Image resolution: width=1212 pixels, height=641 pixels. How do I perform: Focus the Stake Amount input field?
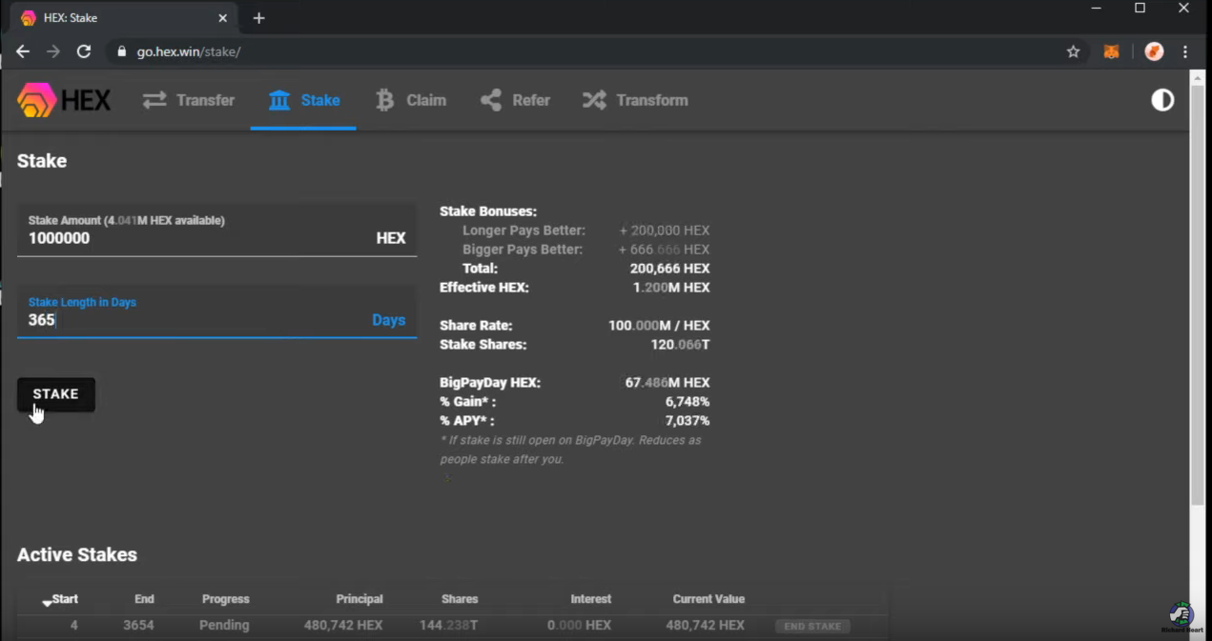216,230
